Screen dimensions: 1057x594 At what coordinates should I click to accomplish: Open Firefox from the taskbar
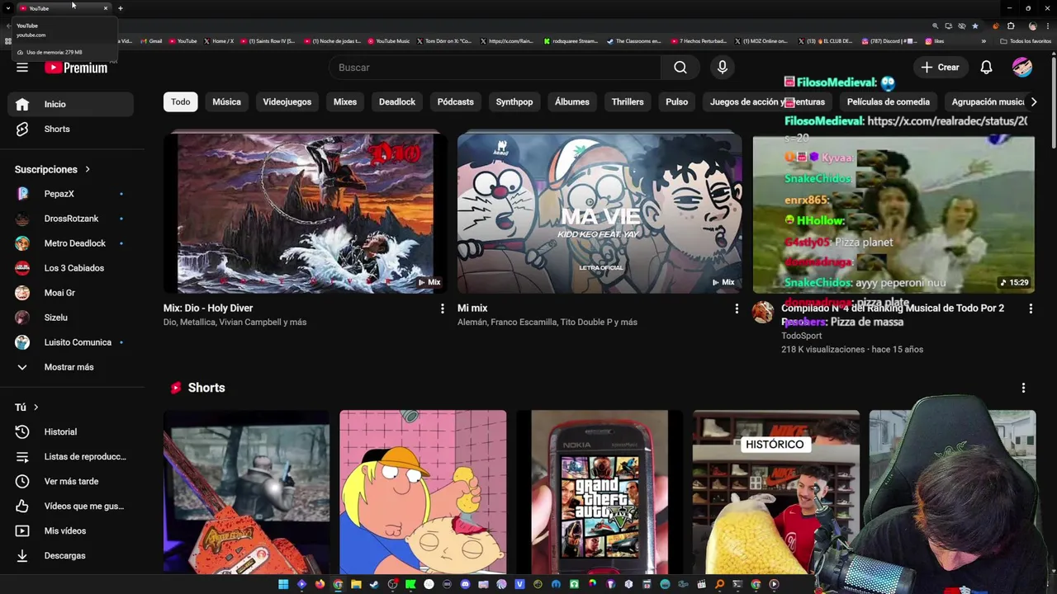(320, 584)
